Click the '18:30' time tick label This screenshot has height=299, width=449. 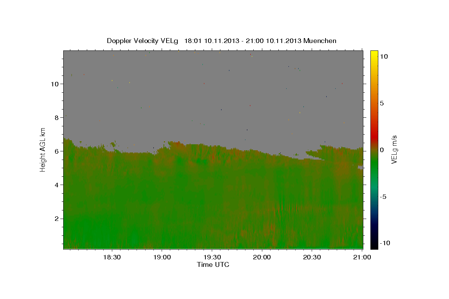112,258
